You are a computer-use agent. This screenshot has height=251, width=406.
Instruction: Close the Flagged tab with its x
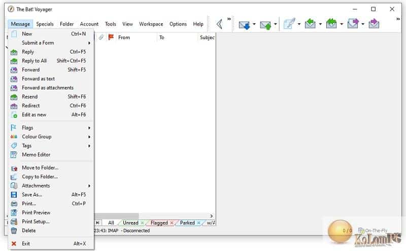click(x=172, y=223)
